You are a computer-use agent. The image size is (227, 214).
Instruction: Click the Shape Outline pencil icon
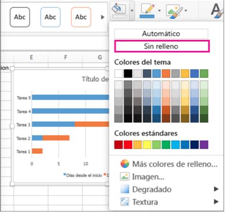pyautogui.click(x=147, y=11)
